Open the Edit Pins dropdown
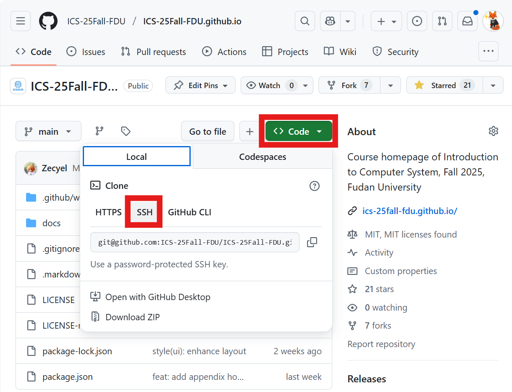The image size is (512, 392). [200, 85]
